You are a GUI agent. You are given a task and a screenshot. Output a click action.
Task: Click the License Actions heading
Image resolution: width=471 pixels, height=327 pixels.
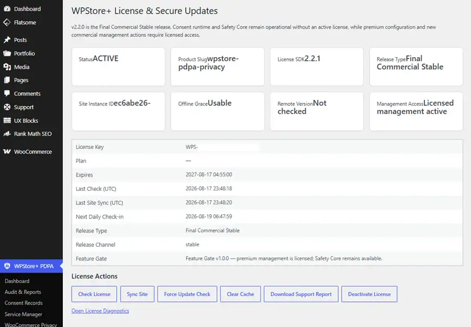(x=94, y=276)
